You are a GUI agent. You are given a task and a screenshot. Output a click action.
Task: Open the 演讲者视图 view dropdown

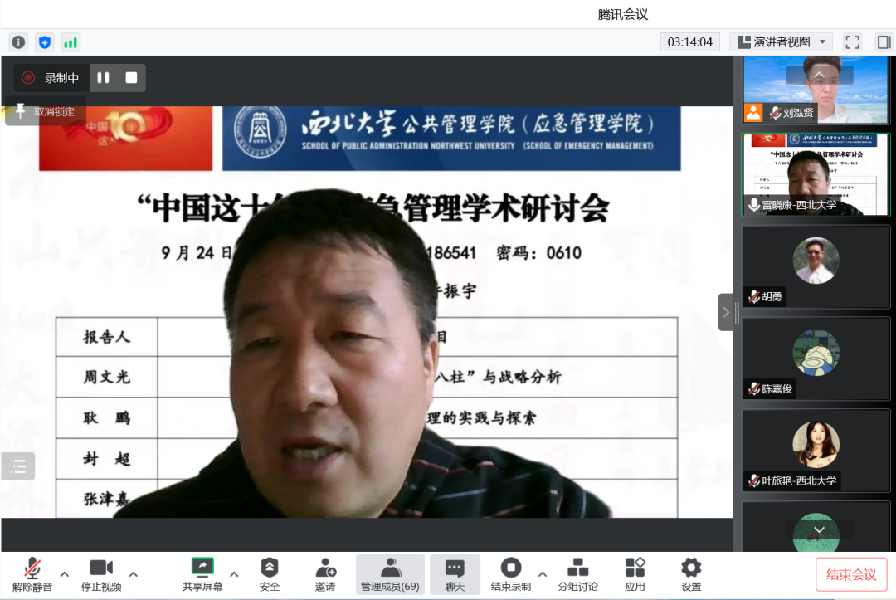click(x=781, y=42)
